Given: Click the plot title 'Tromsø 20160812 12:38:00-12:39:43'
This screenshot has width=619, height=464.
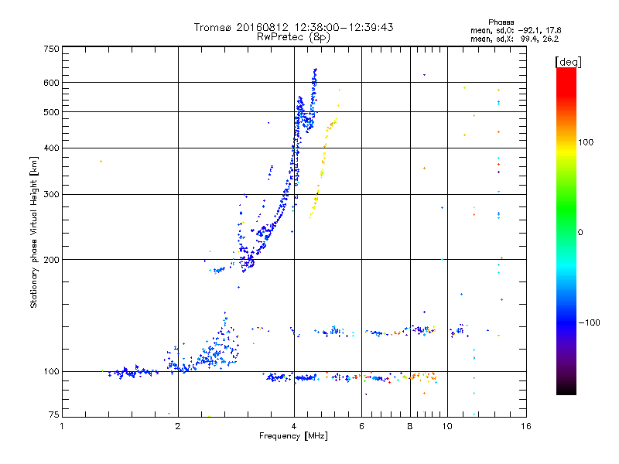Looking at the screenshot, I should coord(293,27).
